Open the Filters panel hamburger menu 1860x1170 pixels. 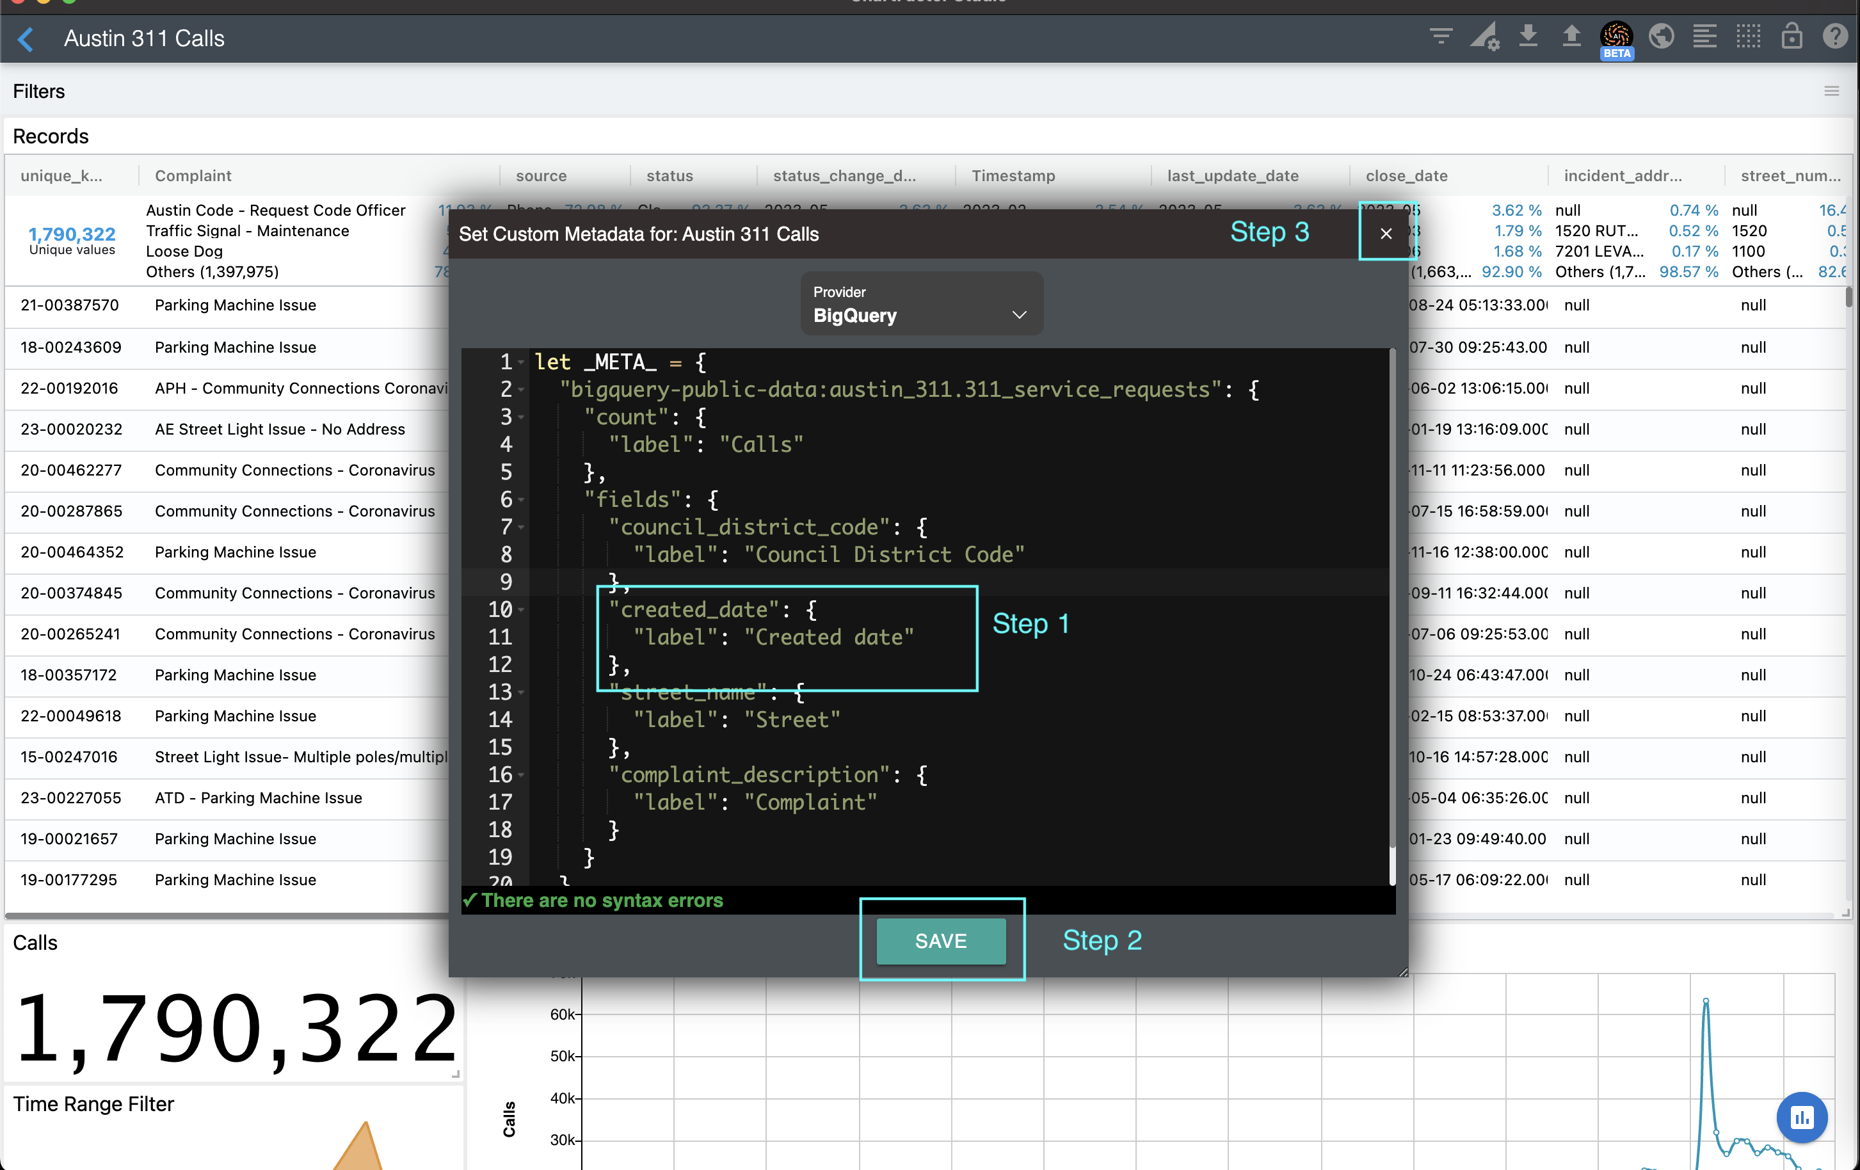tap(1831, 91)
